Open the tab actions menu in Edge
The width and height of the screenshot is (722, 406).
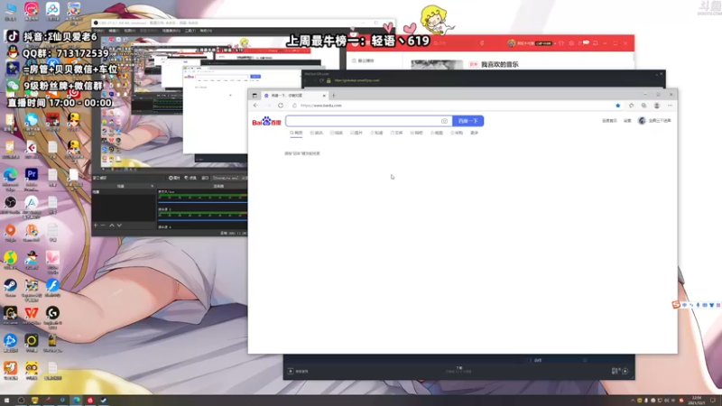pos(255,96)
